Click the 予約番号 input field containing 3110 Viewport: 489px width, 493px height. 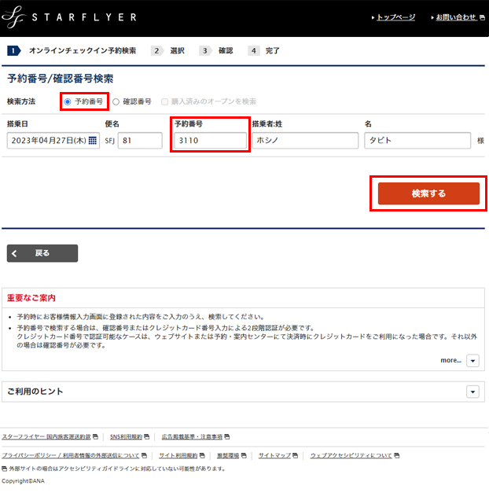coord(210,141)
